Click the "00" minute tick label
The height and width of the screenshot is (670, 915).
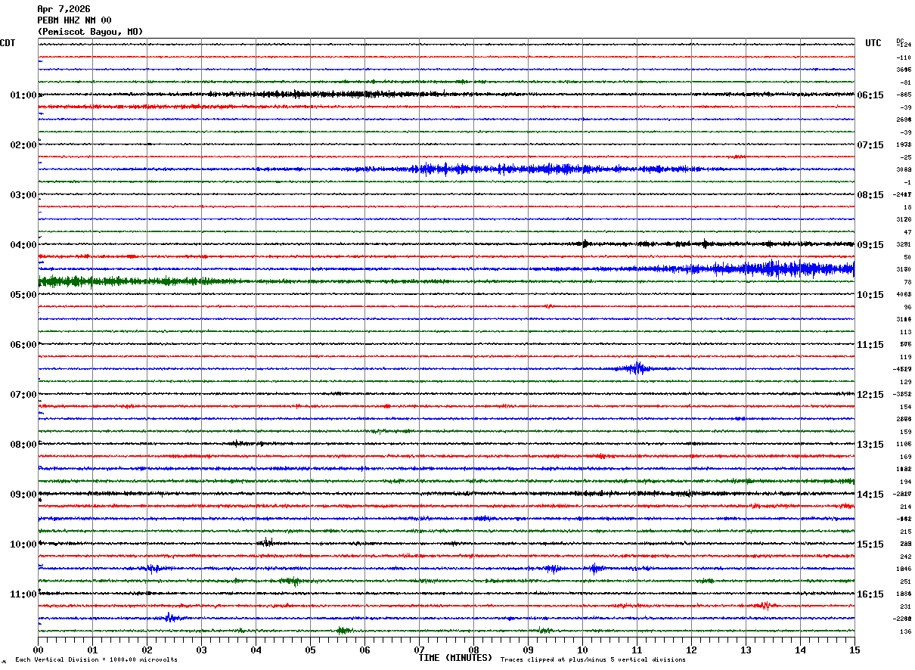(38, 650)
